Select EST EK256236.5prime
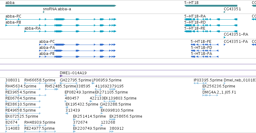Viewport: 256px width, 133px height. coord(219,86)
